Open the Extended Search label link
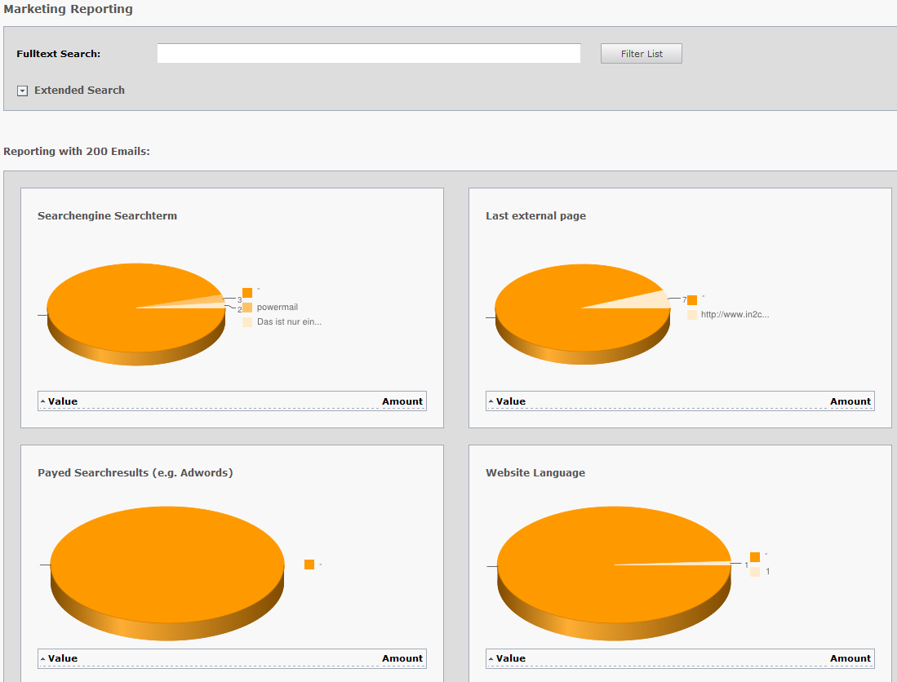Image resolution: width=897 pixels, height=682 pixels. click(79, 91)
